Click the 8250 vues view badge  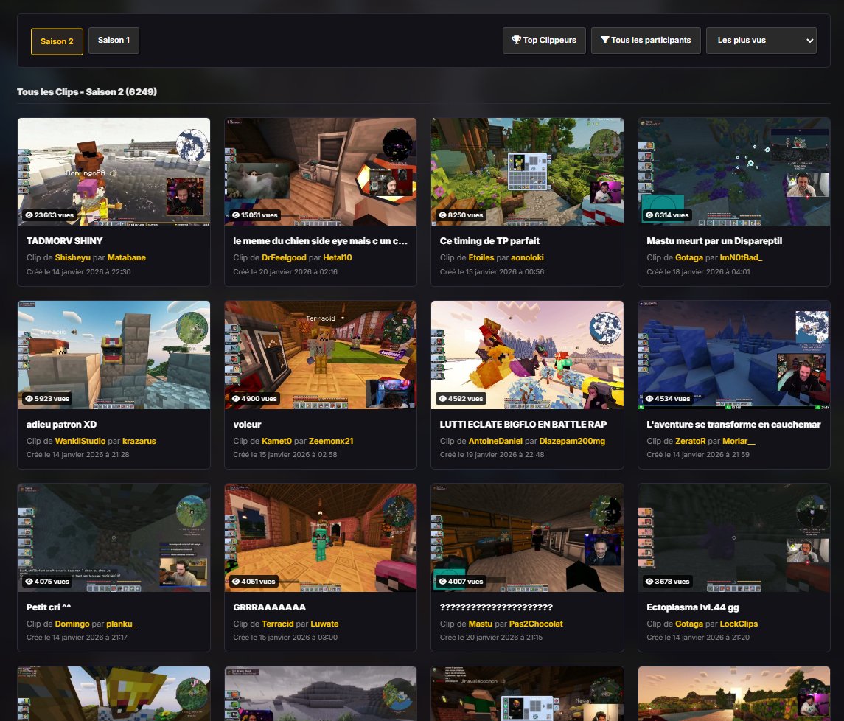[x=461, y=215]
